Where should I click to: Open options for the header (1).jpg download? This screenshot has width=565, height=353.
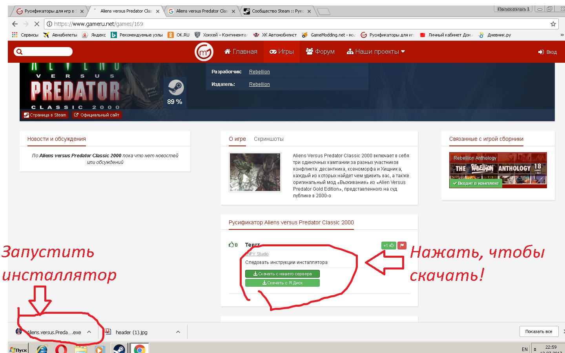coord(178,332)
